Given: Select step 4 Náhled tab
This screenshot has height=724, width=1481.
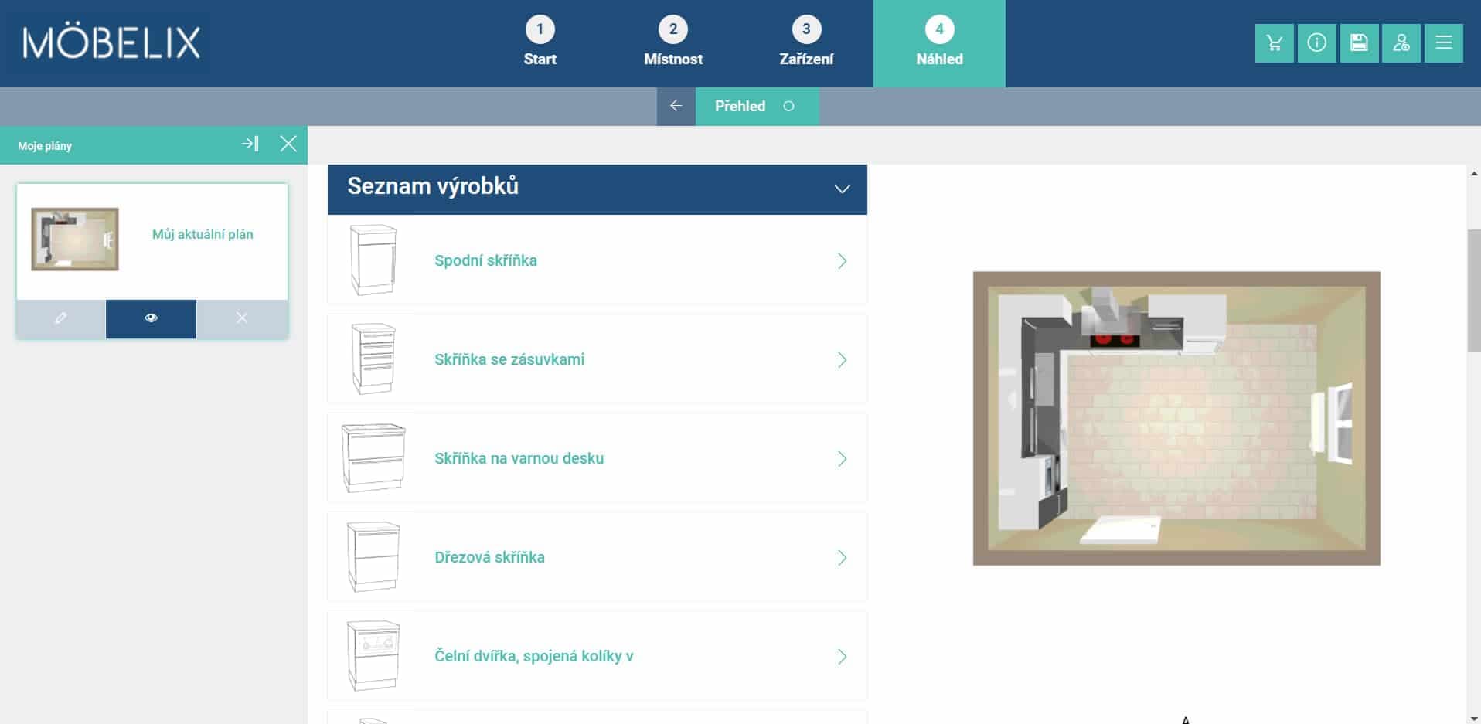Looking at the screenshot, I should pyautogui.click(x=939, y=43).
